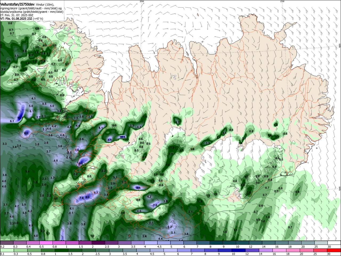Select the 5.2 precipitation value
The width and height of the screenshot is (341, 256).
point(45,129)
